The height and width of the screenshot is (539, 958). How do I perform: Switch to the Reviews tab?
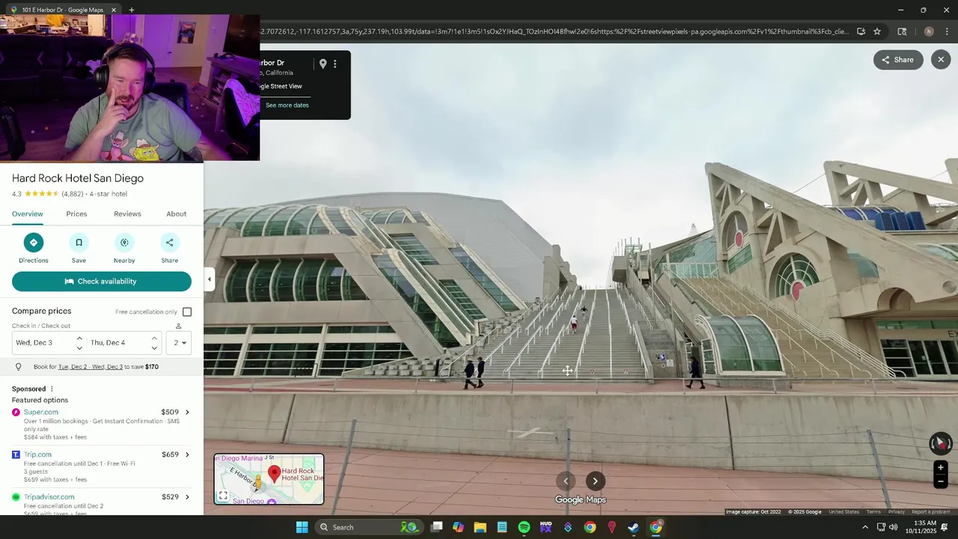[x=127, y=214]
